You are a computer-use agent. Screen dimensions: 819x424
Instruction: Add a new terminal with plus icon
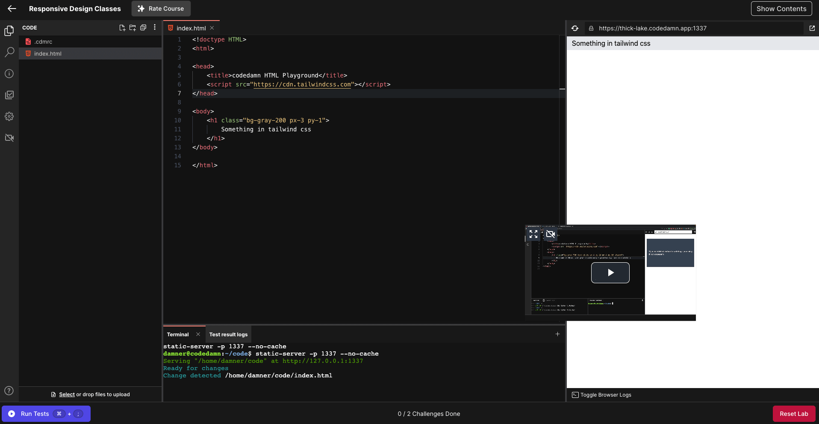pyautogui.click(x=557, y=334)
